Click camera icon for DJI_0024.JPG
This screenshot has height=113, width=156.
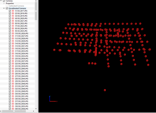13,28
